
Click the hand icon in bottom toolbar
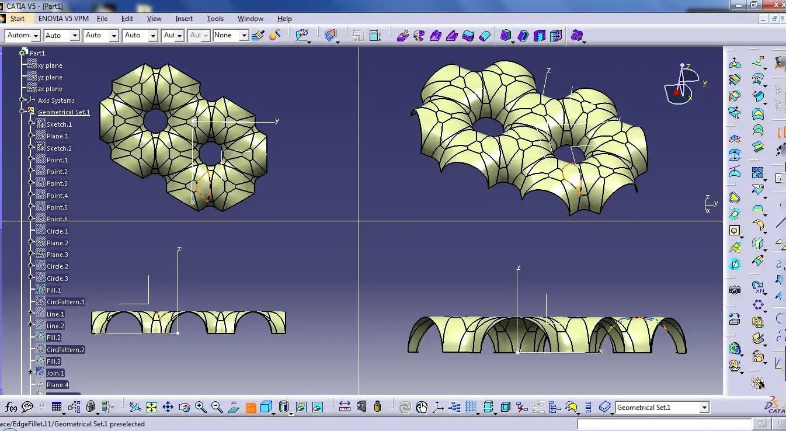click(422, 407)
